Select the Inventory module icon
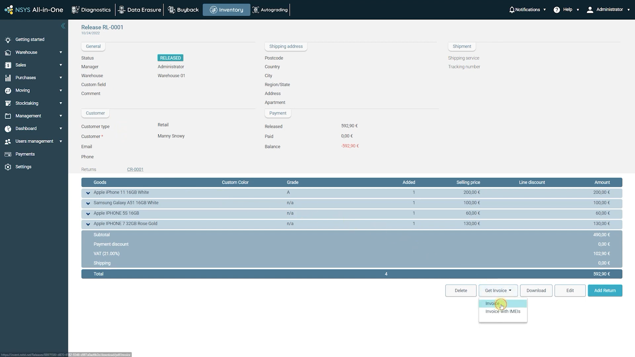The height and width of the screenshot is (357, 635). click(x=213, y=10)
